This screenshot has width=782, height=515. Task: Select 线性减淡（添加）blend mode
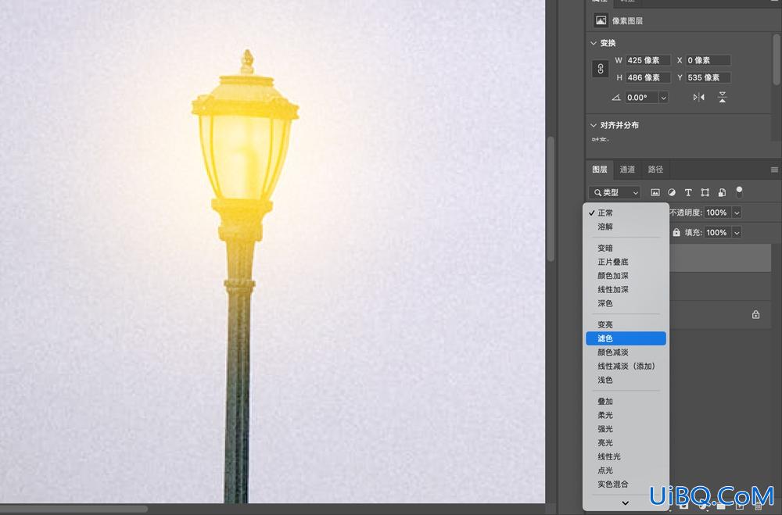[626, 366]
